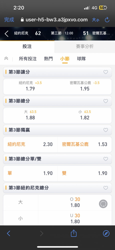
Task: Bet on 密爾瓦基公鹿 at 1.53
Action: (84, 144)
